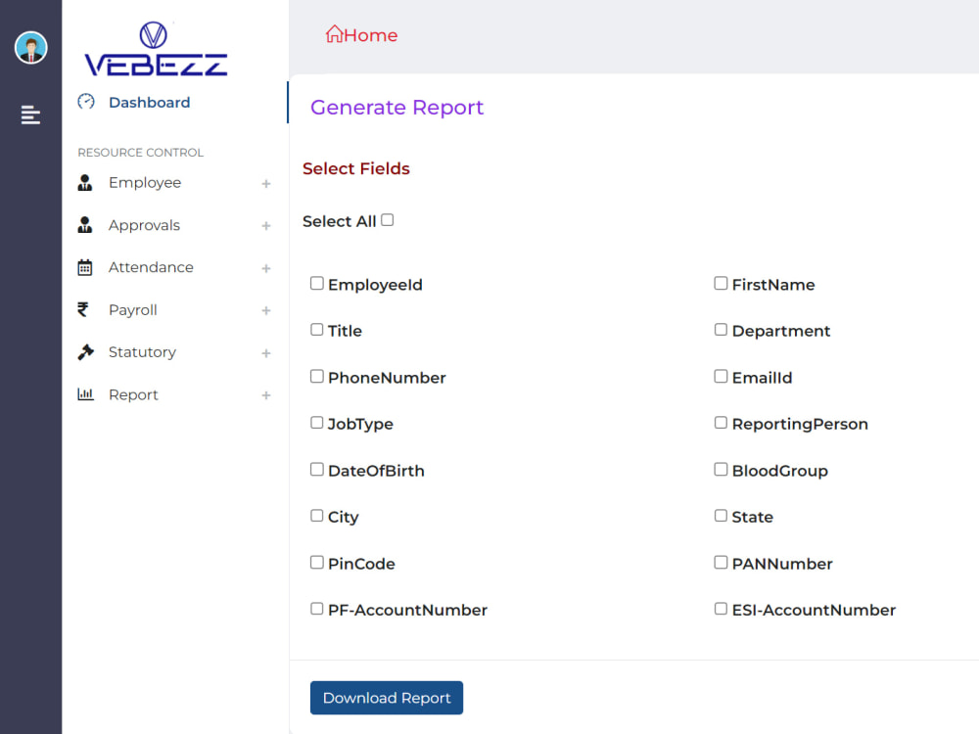Click the Statutory gavel icon
The height and width of the screenshot is (734, 979).
pos(85,351)
